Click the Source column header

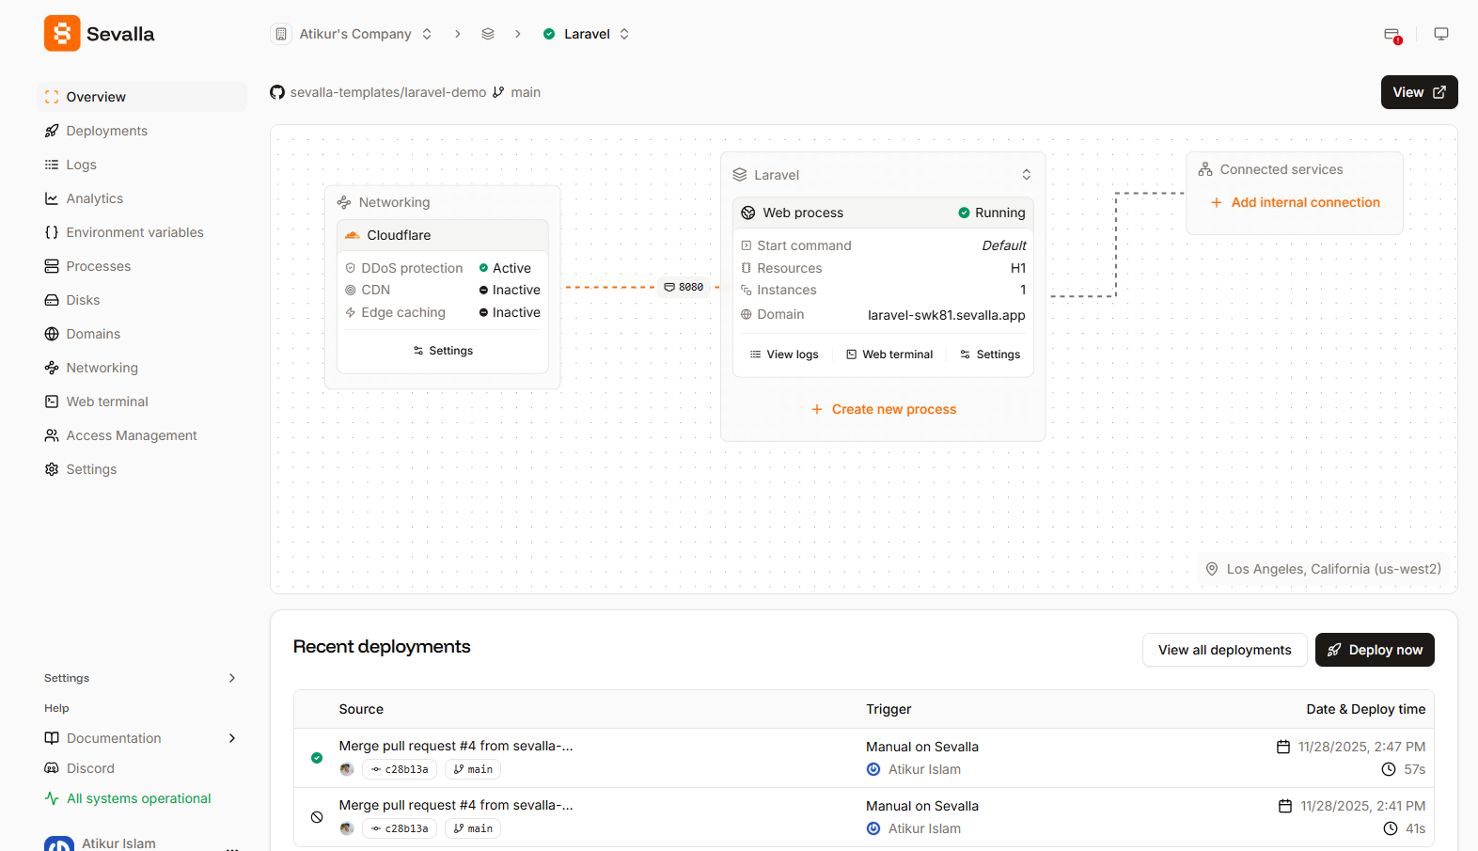click(361, 709)
